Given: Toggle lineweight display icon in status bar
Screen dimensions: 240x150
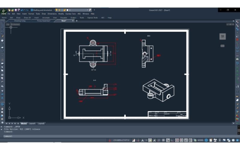Looking at the screenshot, I should [190, 140].
